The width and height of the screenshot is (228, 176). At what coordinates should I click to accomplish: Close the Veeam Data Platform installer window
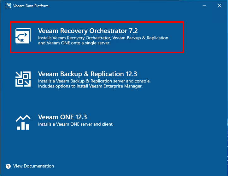click(x=219, y=6)
